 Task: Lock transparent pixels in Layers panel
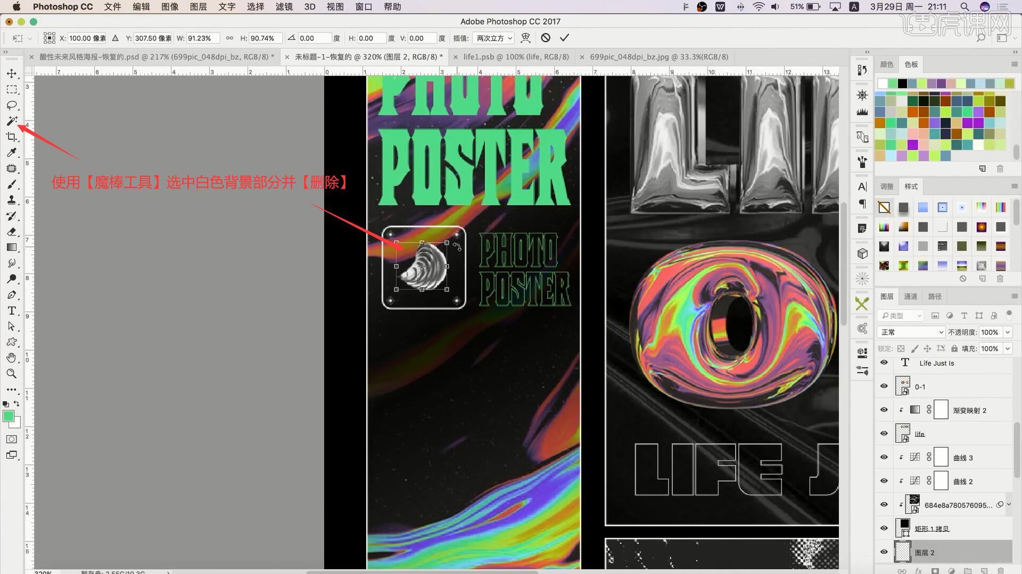(x=901, y=349)
